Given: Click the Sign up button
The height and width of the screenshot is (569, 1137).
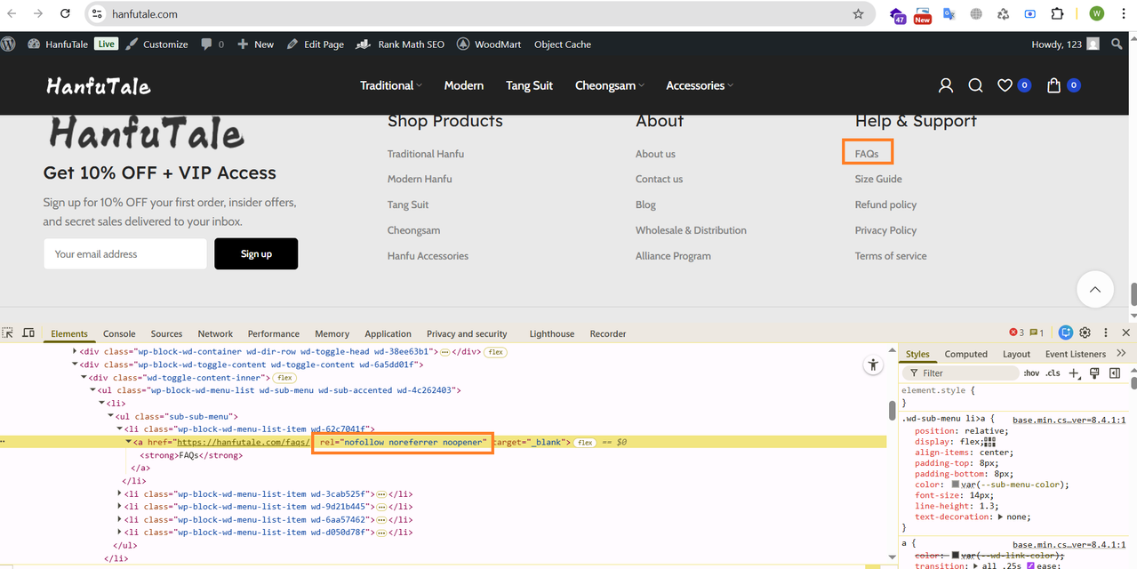Looking at the screenshot, I should click(x=256, y=253).
